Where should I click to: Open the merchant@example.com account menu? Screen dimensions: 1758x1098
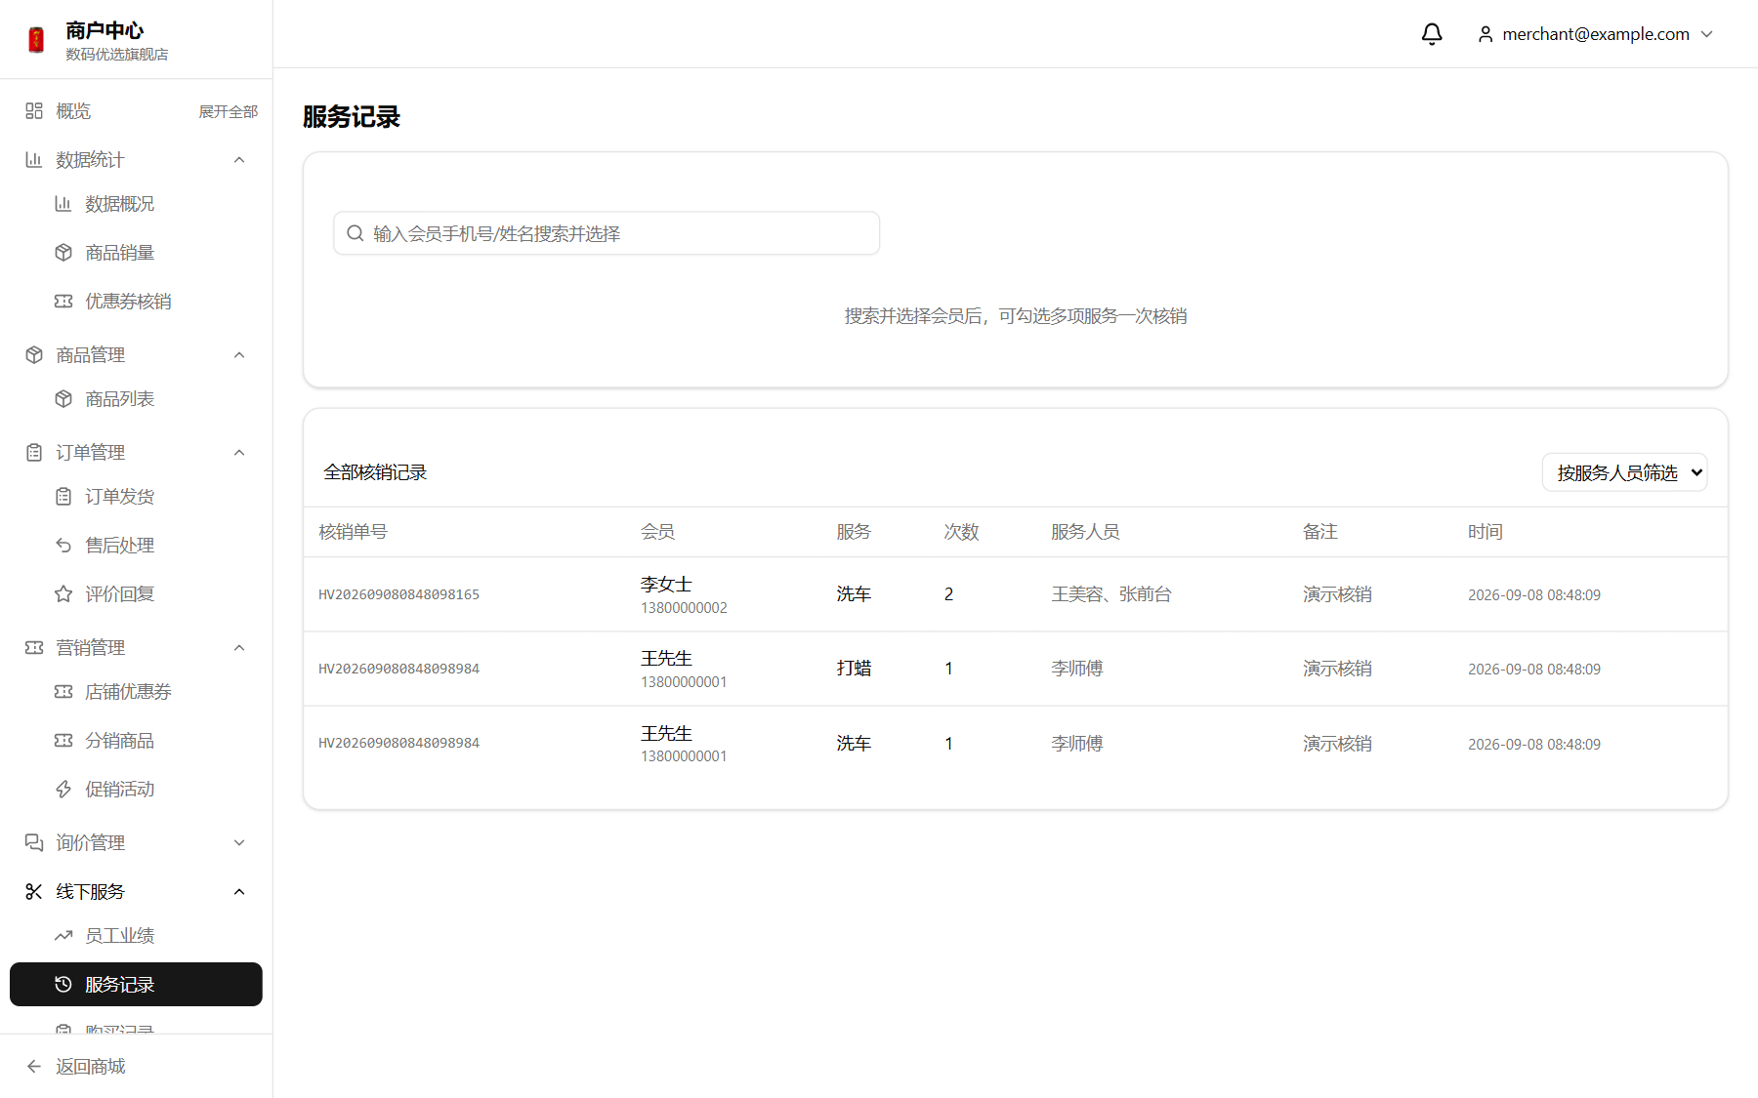click(x=1596, y=34)
